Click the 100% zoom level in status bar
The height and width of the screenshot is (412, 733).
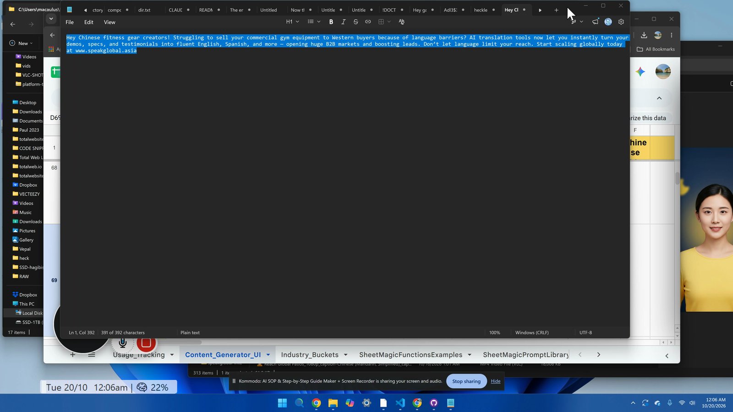[495, 333]
